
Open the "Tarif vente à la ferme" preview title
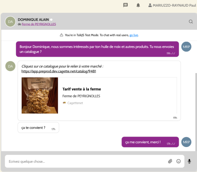click(x=82, y=89)
